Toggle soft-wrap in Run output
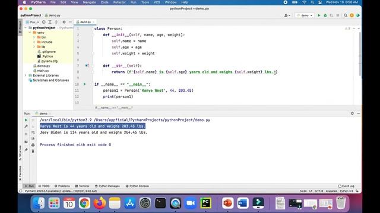The height and width of the screenshot is (213, 380). point(33,133)
